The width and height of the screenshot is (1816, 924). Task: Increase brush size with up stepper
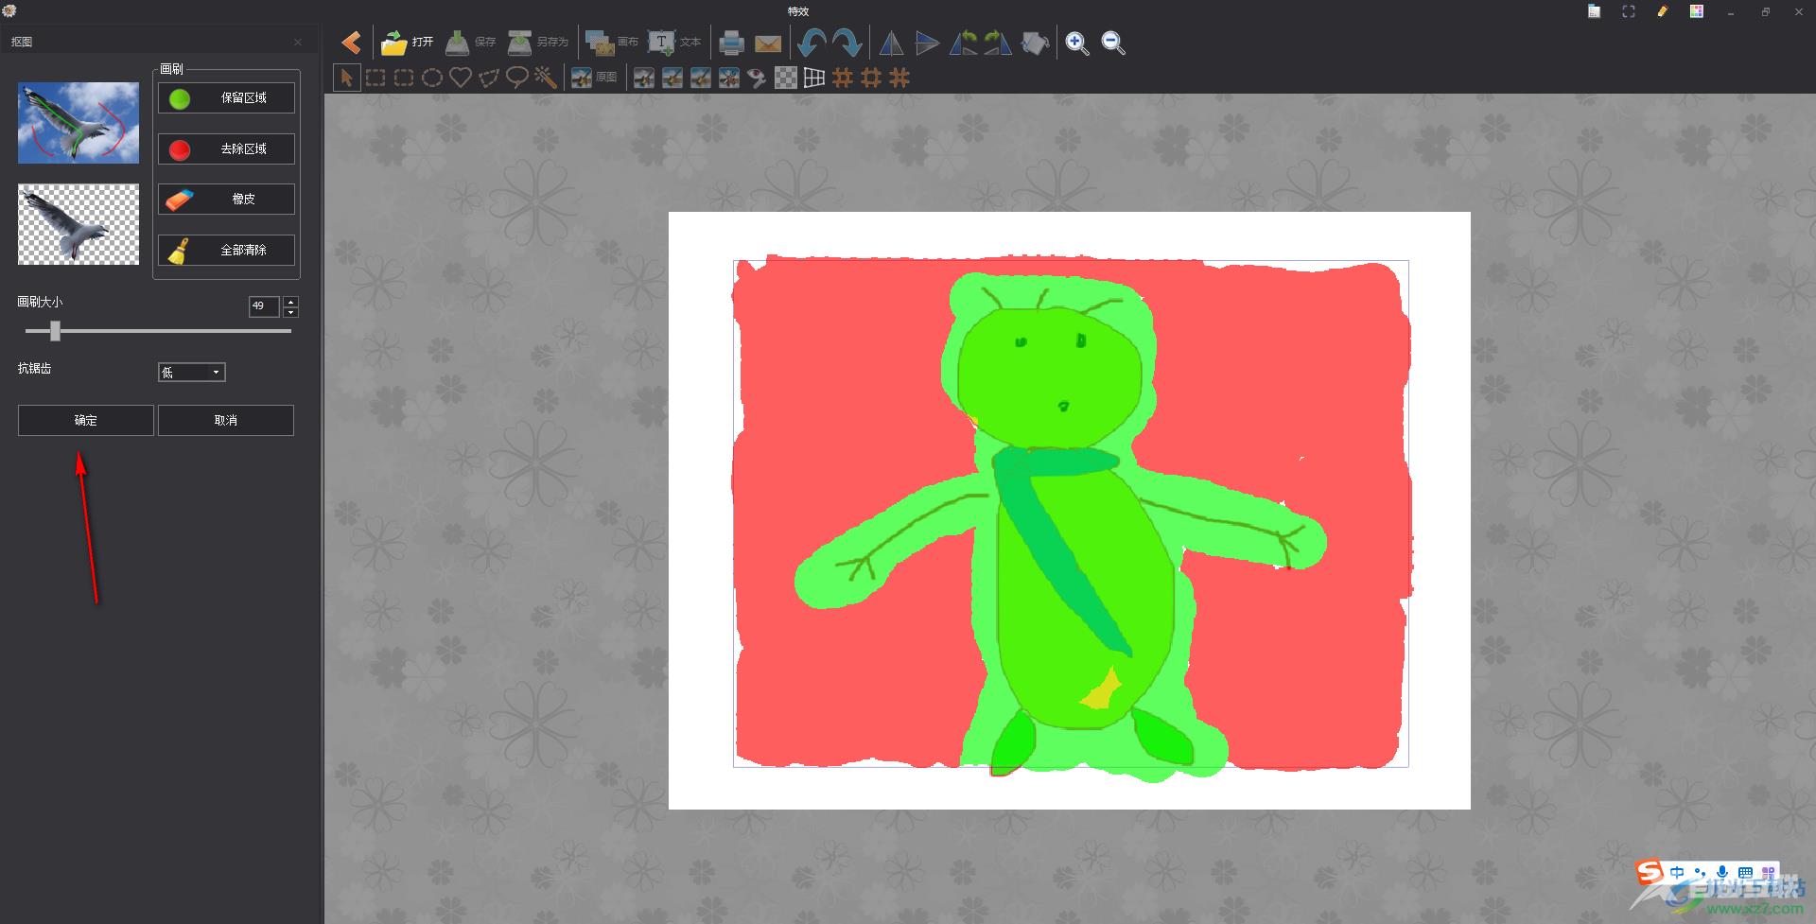[x=291, y=302]
